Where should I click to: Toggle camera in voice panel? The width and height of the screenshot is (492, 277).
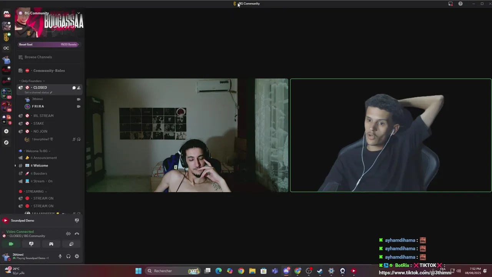(11, 244)
